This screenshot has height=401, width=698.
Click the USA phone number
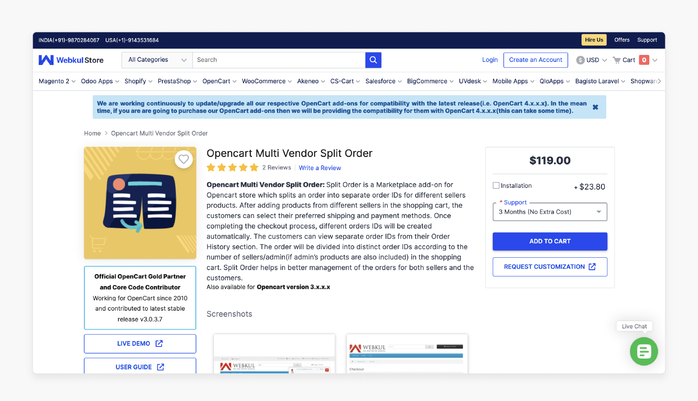coord(132,40)
